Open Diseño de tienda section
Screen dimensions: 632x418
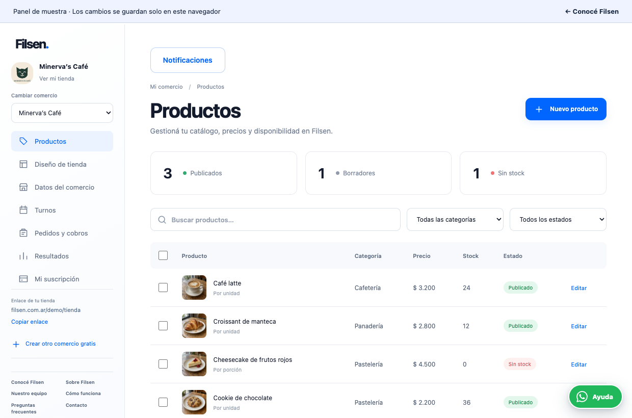click(62, 164)
